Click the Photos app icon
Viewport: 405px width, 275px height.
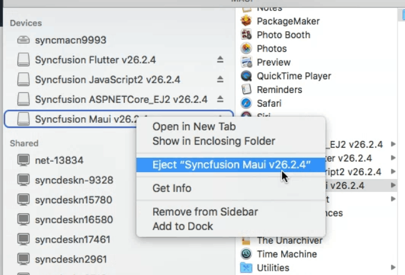pos(246,48)
